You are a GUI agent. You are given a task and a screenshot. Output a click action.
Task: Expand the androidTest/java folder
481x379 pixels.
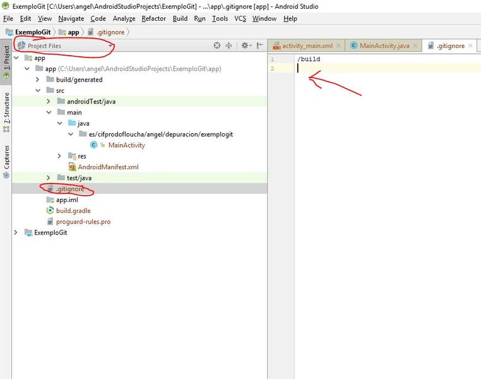click(x=49, y=101)
